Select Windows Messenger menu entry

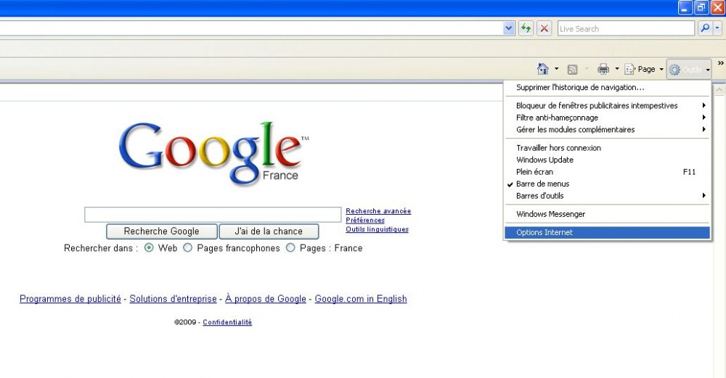coord(607,214)
